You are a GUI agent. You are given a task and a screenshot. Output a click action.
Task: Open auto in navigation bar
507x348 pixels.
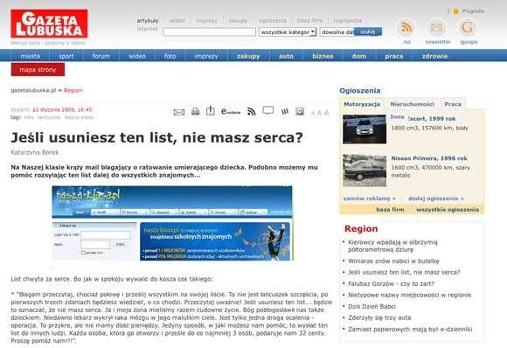click(x=286, y=56)
